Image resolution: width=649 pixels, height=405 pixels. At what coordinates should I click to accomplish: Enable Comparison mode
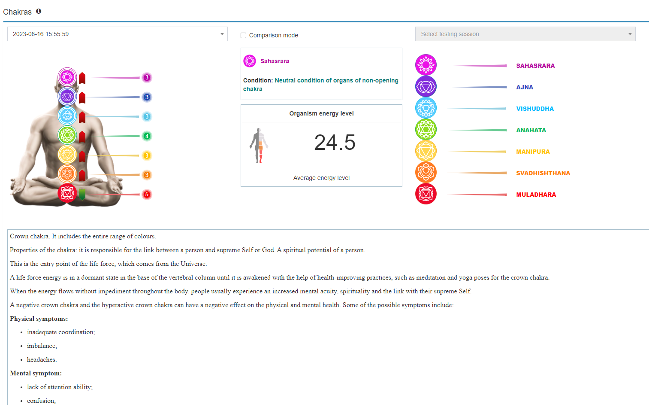click(243, 35)
